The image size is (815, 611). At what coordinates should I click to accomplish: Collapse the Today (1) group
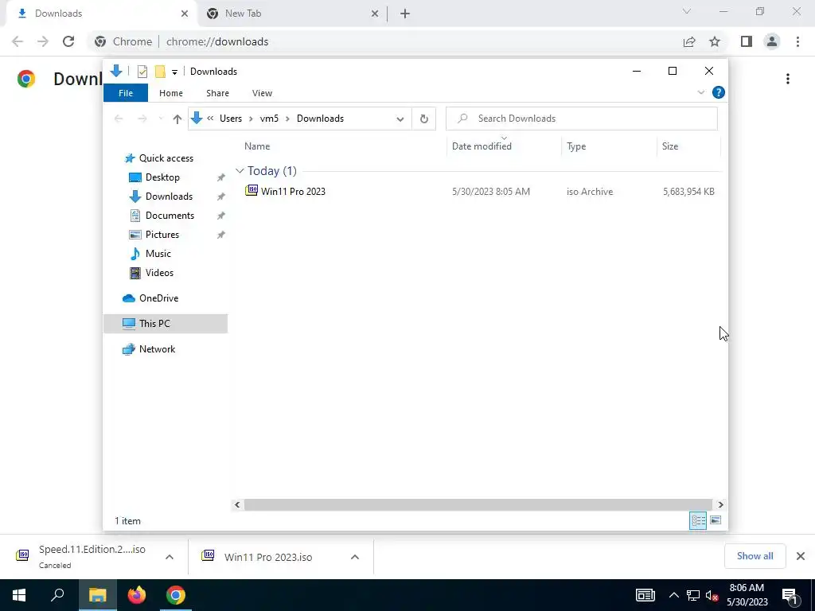coord(240,171)
